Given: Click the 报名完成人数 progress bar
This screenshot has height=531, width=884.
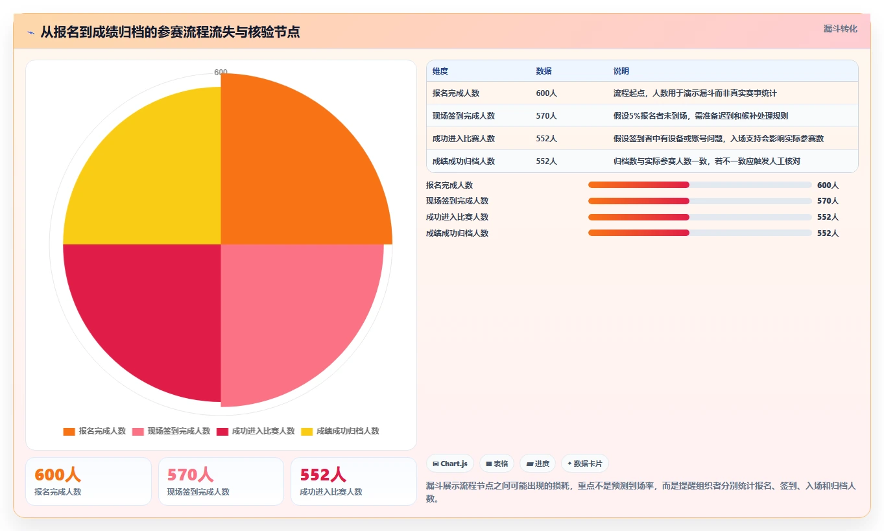Looking at the screenshot, I should point(700,185).
